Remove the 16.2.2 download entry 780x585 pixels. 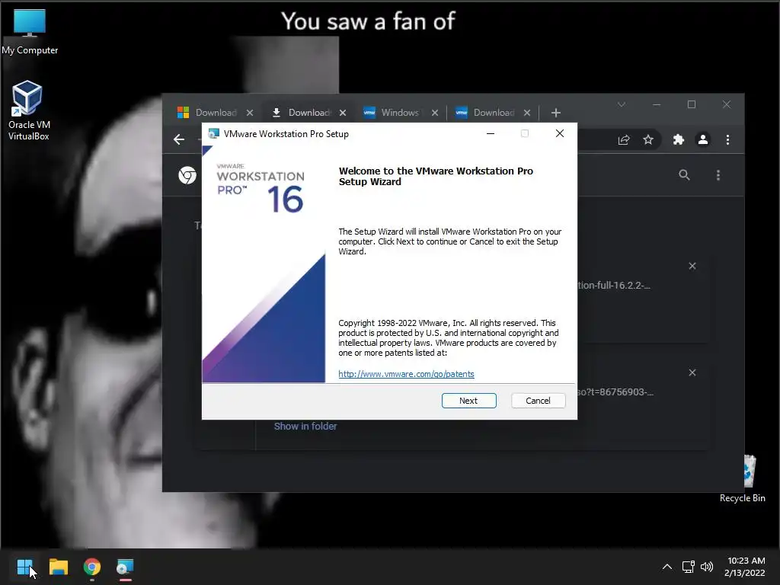click(692, 266)
